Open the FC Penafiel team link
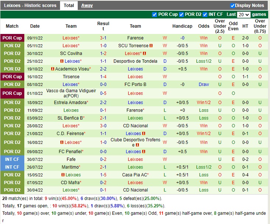This screenshot has height=224, width=270. click(71, 152)
